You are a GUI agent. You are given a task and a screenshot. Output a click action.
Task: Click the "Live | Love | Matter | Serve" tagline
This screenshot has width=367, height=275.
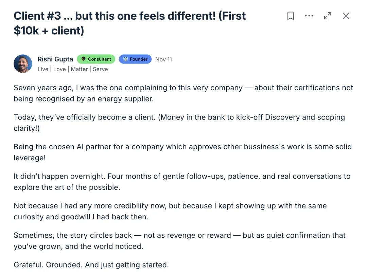pyautogui.click(x=72, y=69)
